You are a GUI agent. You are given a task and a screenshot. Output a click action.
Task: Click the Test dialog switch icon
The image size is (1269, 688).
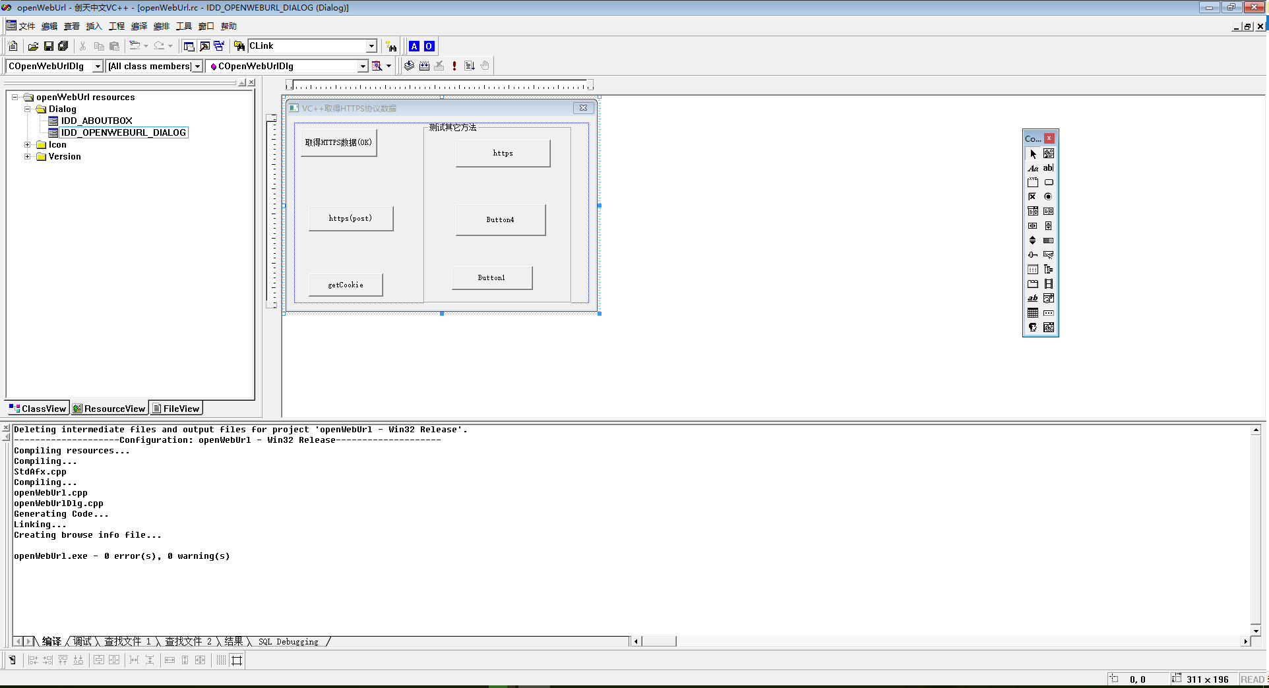(12, 660)
